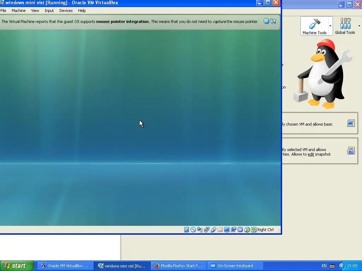
Task: Click the VM window resize grip
Action: (x=279, y=231)
